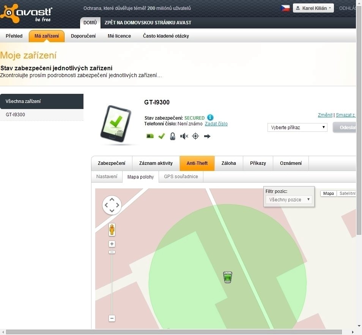Click the blue info icon beside SECURED
Viewport: 362px width, 335px height.
(x=210, y=117)
